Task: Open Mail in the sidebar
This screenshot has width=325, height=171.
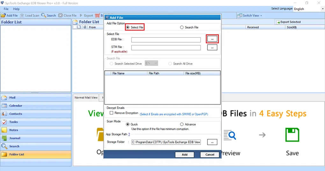Action: tap(36, 97)
